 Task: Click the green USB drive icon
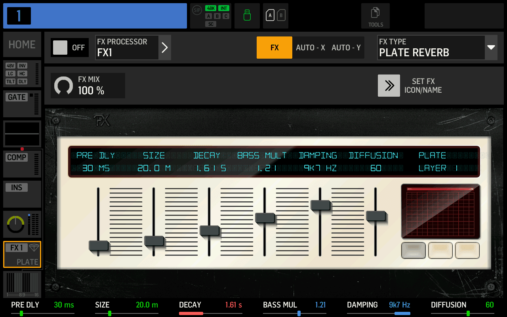(x=247, y=16)
